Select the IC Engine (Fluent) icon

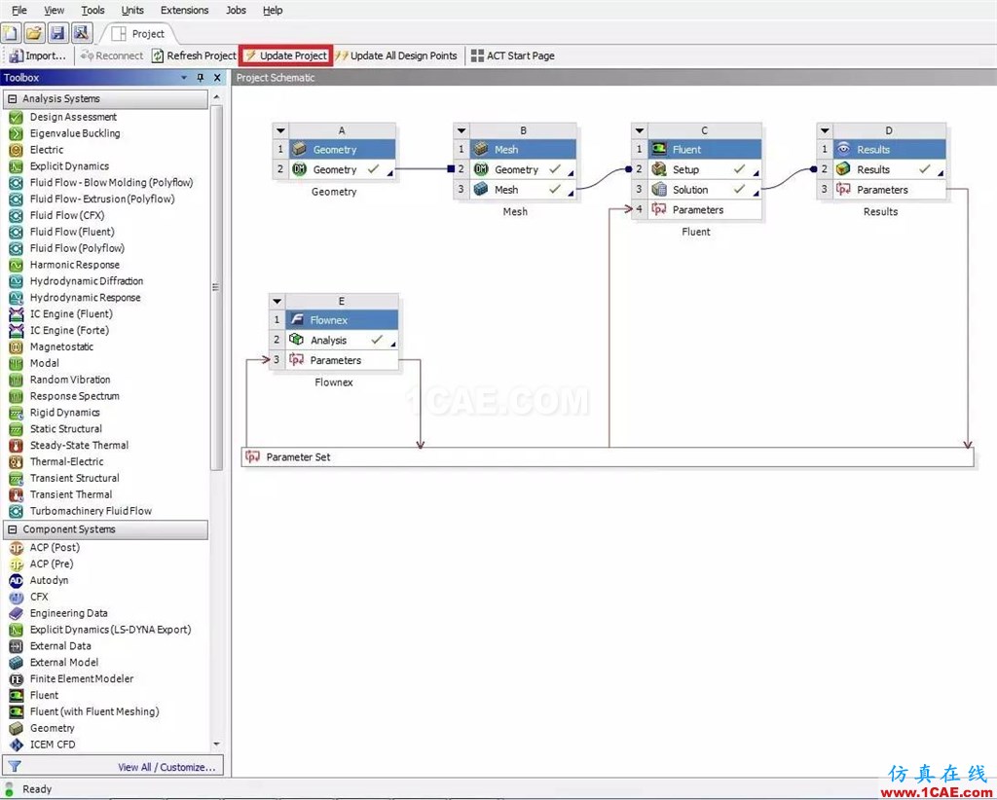(16, 314)
